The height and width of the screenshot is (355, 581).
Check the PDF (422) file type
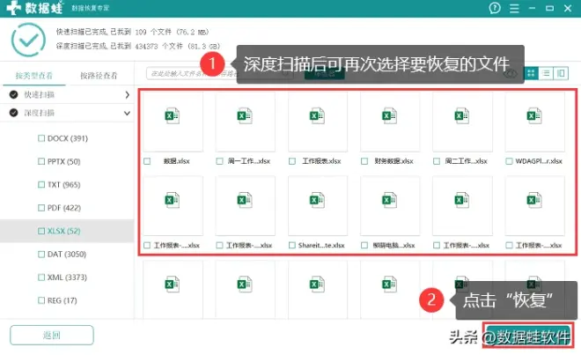click(41, 208)
